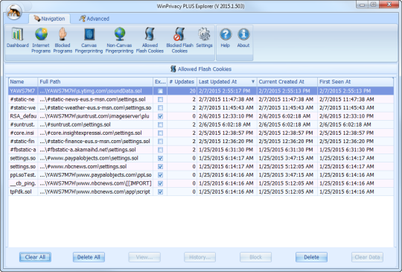402x272 pixels.
Task: Open the Settings gear
Action: pos(204,38)
